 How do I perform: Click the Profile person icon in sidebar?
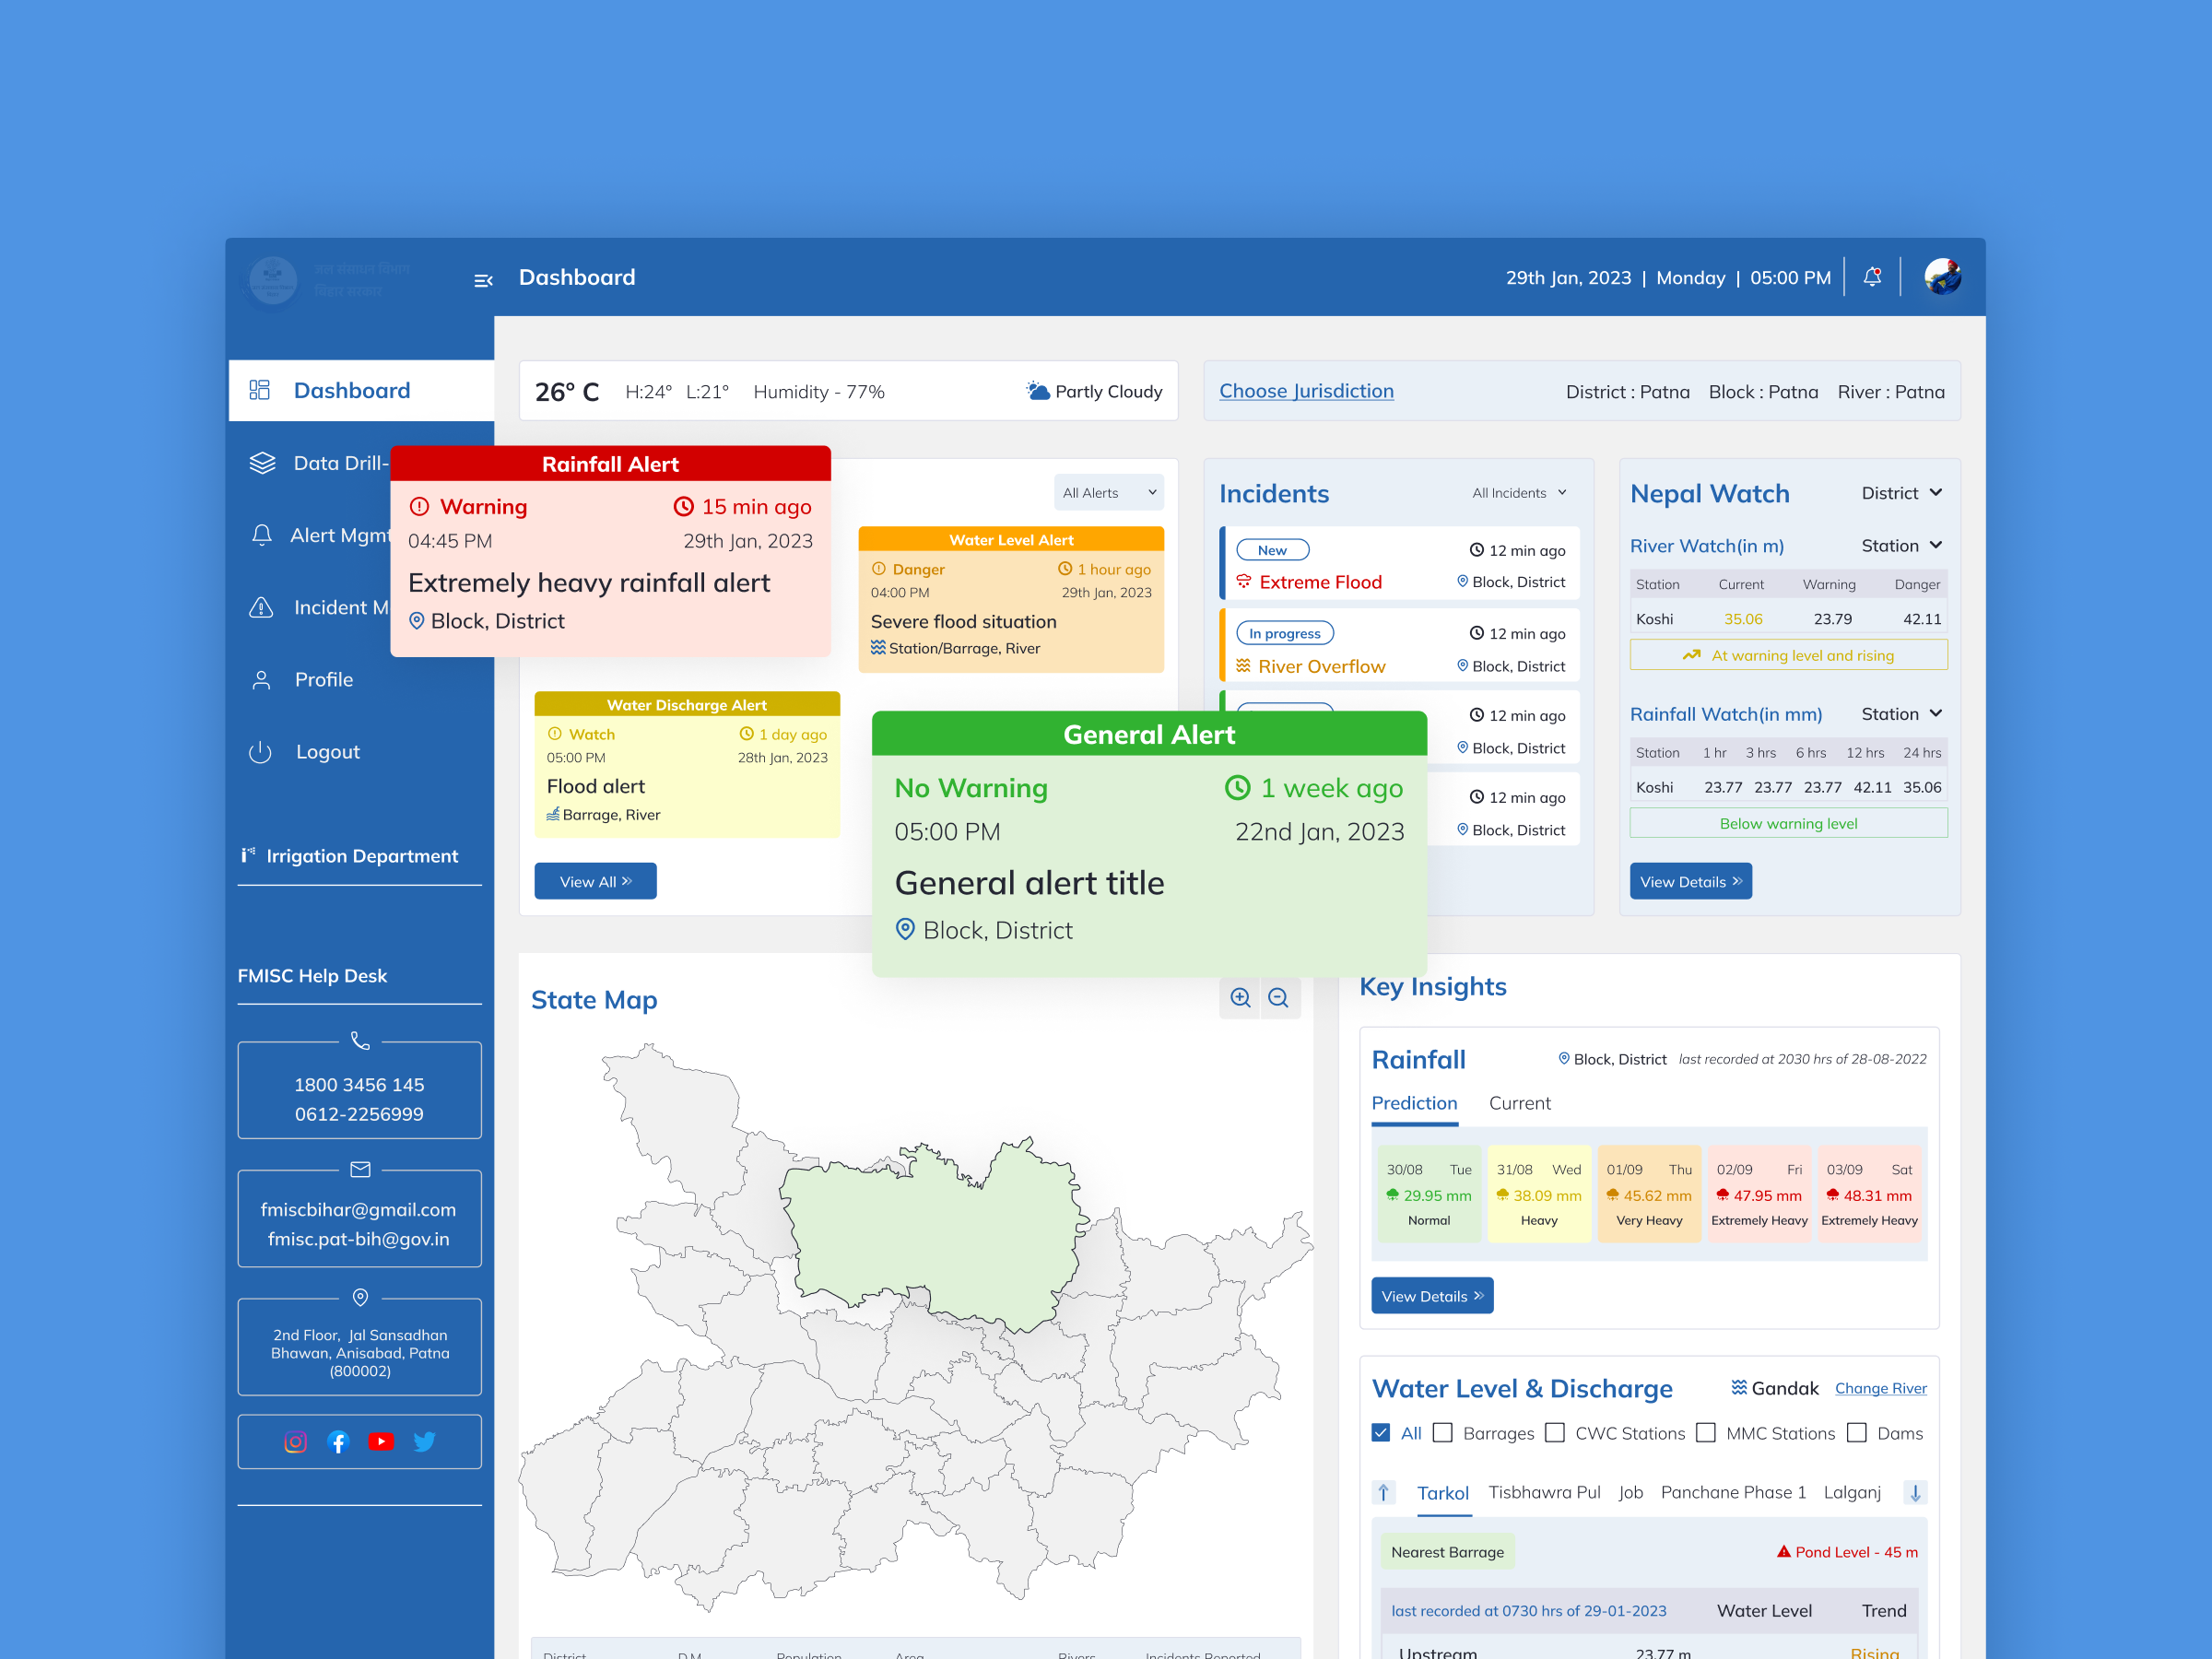[261, 679]
